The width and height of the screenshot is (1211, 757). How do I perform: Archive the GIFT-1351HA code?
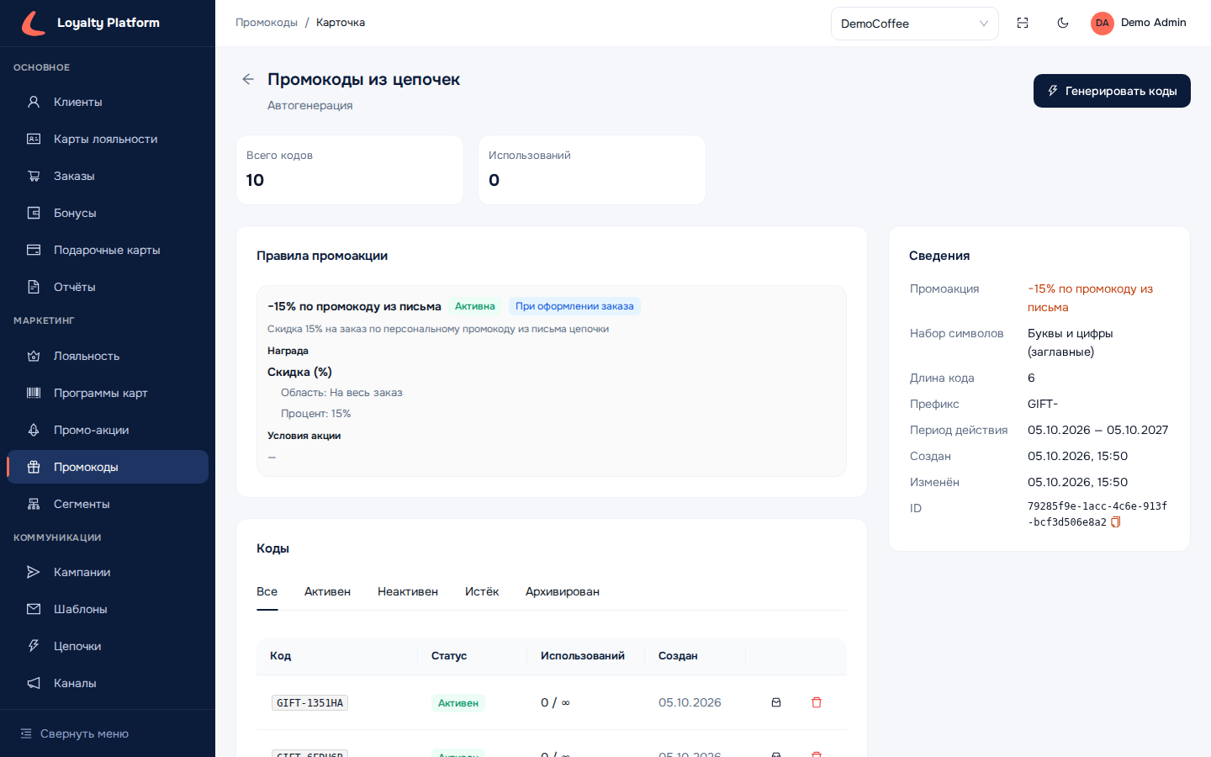coord(776,702)
